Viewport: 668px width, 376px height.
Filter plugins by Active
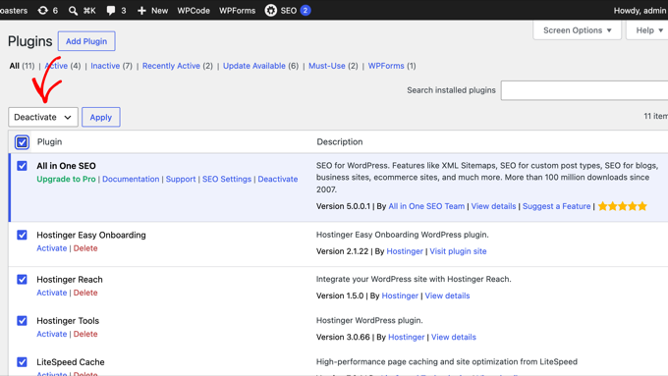[x=56, y=66]
